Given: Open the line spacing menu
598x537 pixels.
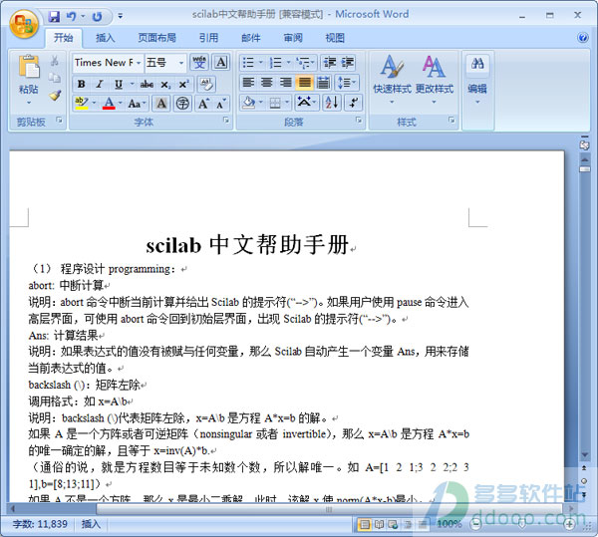Looking at the screenshot, I should (346, 82).
